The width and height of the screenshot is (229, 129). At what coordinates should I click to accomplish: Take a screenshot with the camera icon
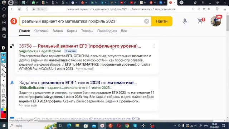[3, 101]
